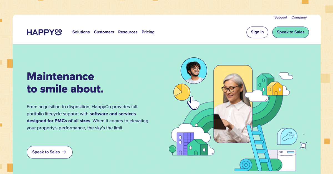Screen dimensions: 333x174
Task: Click the Company link
Action: pyautogui.click(x=299, y=17)
